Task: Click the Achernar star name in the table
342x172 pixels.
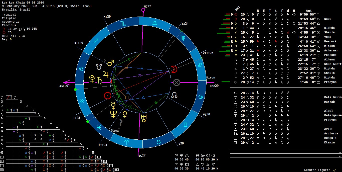Action: click(x=331, y=50)
